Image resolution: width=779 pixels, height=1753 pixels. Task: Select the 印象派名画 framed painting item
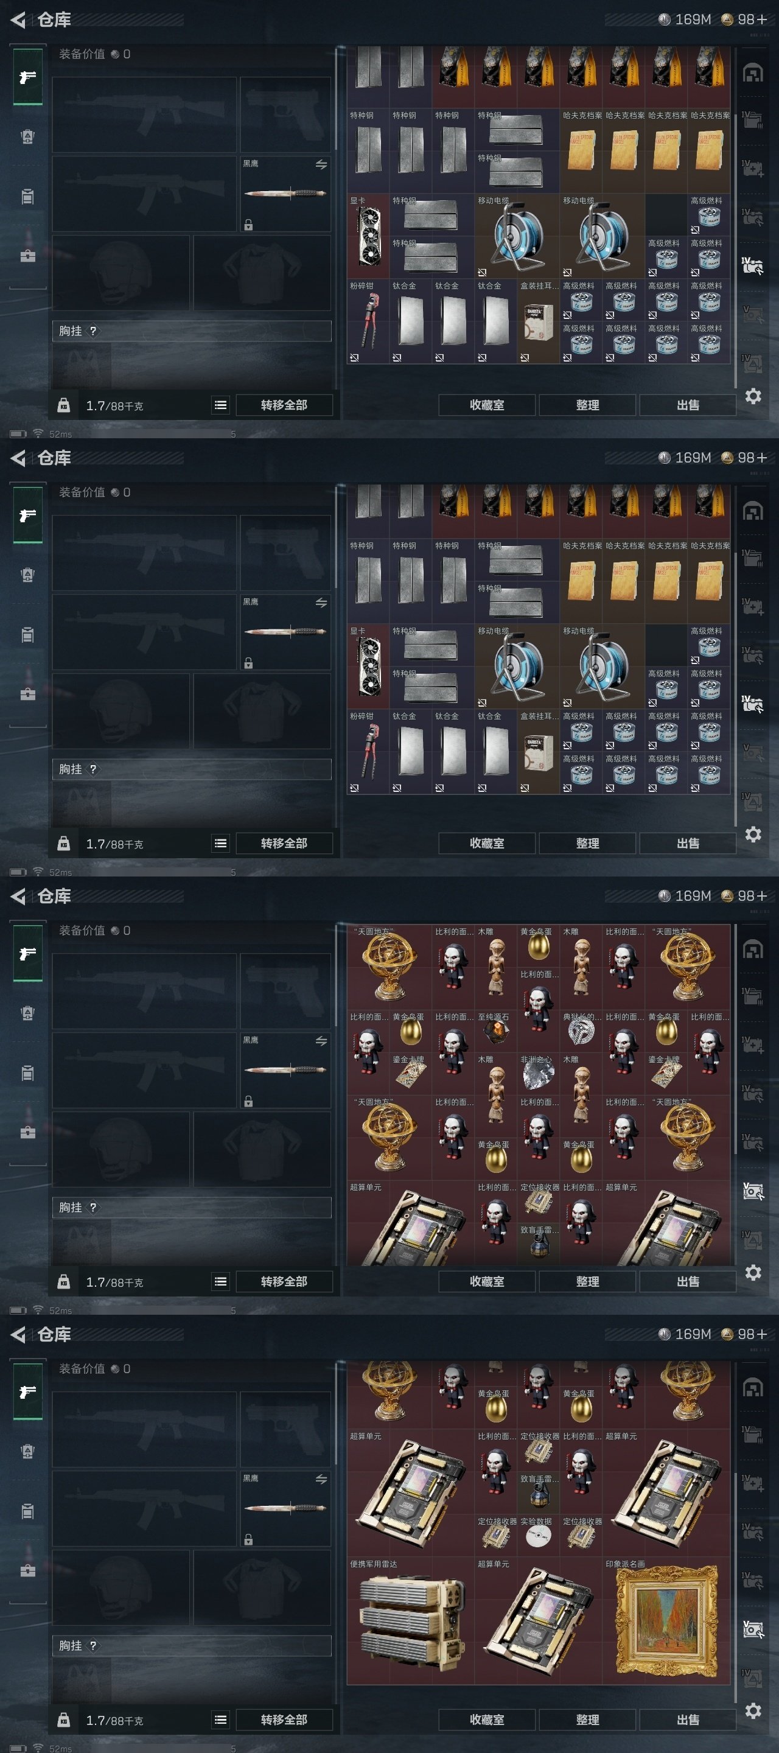point(666,1620)
